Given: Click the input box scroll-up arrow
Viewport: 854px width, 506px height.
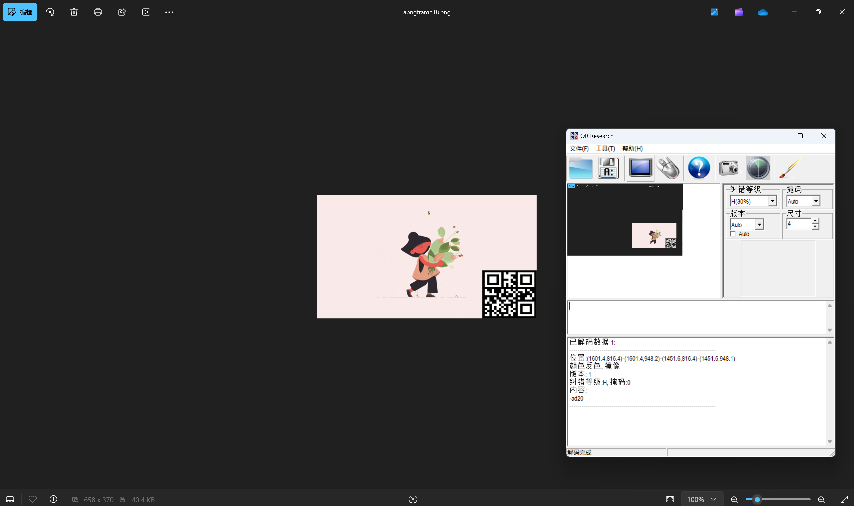Looking at the screenshot, I should [x=830, y=306].
